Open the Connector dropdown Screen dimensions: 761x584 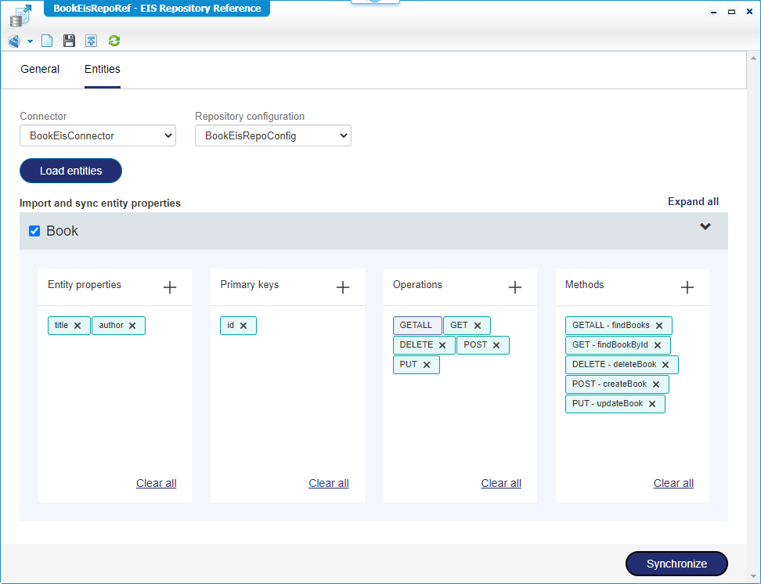tap(98, 136)
